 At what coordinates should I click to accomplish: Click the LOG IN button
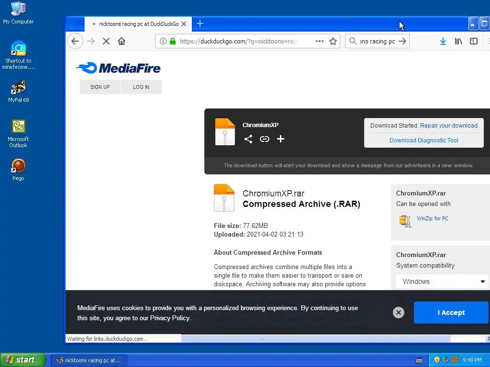141,87
